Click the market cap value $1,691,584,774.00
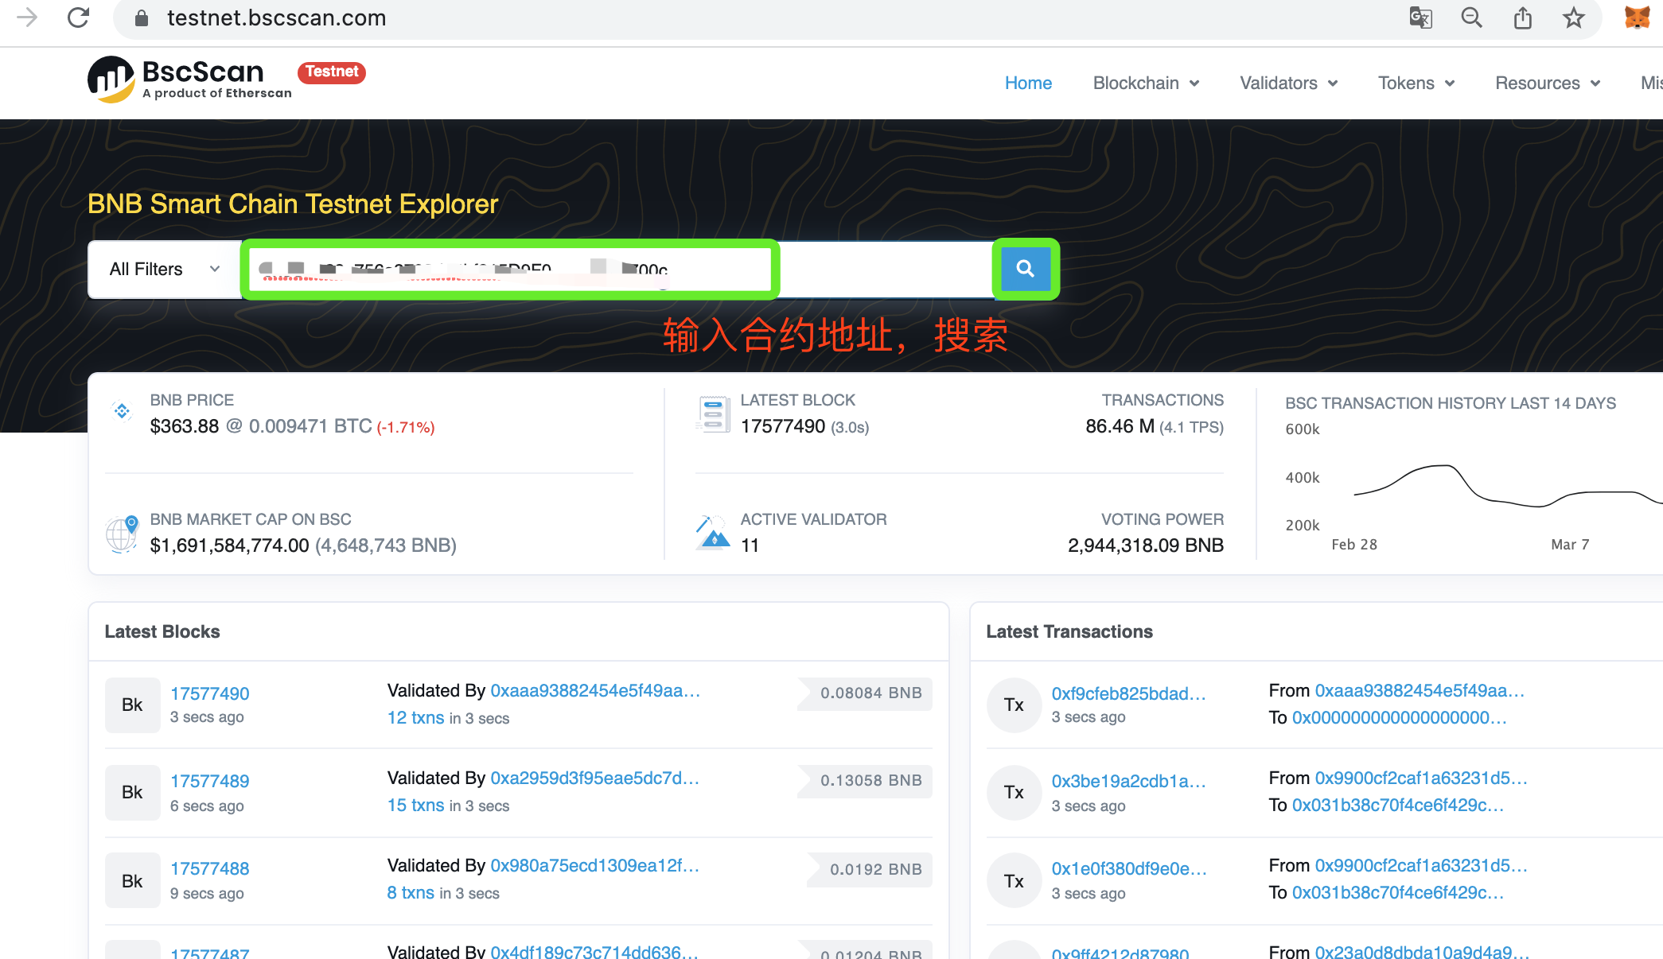Screen dimensions: 1663x959 tap(229, 546)
